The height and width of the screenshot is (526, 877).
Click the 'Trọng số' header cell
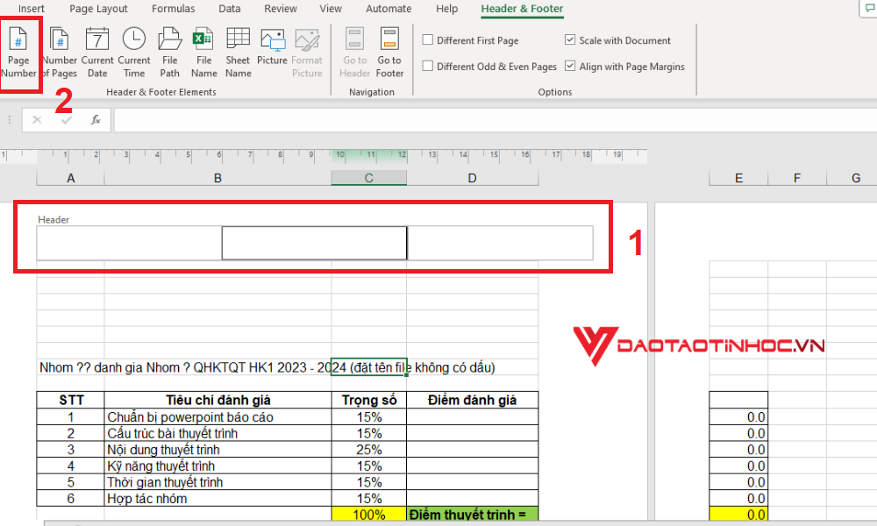[368, 400]
